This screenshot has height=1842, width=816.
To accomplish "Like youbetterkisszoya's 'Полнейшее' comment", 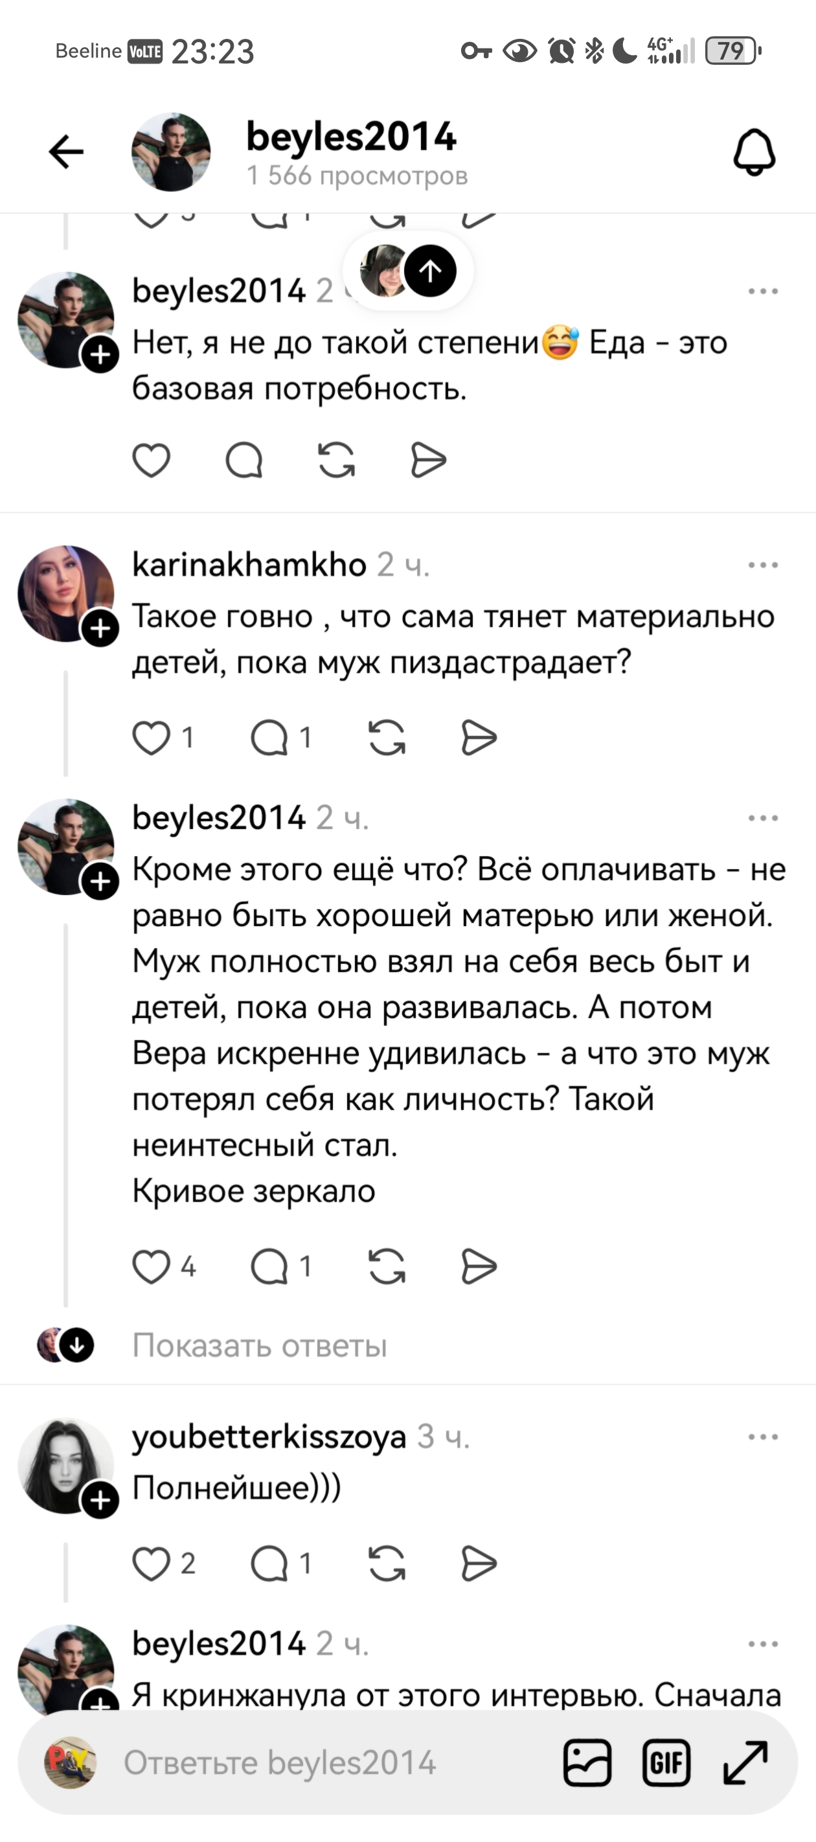I will click(x=152, y=1563).
